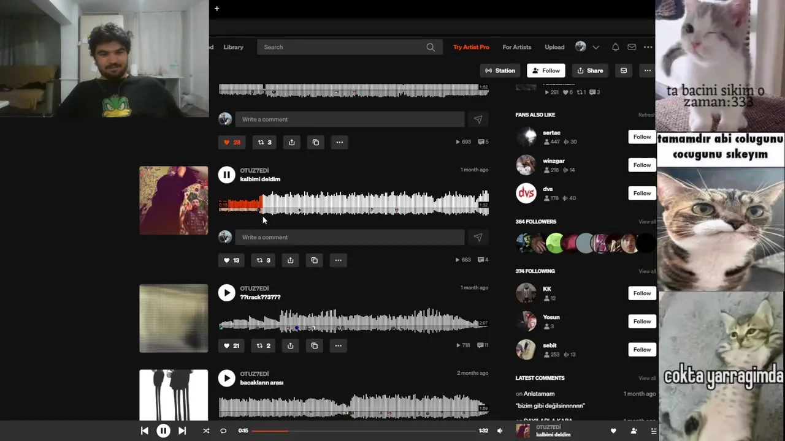This screenshot has width=785, height=441.
Task: Send comment on the top track
Action: tap(478, 119)
